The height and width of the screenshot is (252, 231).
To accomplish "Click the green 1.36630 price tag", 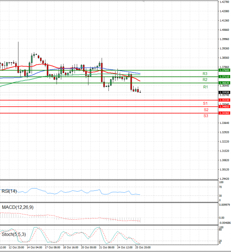I will click(x=224, y=83).
